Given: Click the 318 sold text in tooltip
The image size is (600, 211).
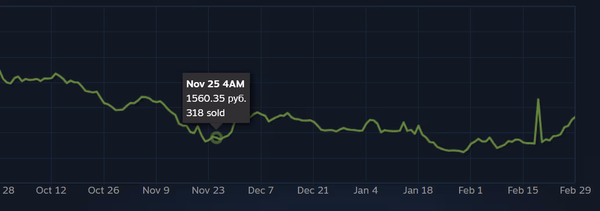Looking at the screenshot, I should (205, 113).
